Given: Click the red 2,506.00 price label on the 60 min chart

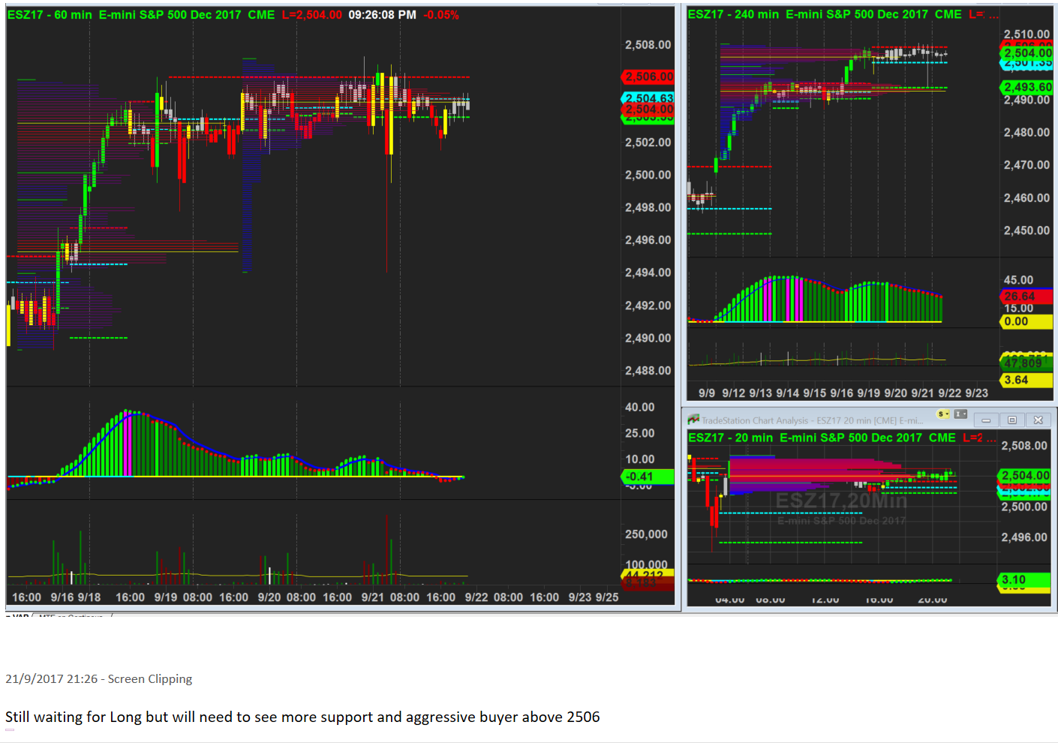Looking at the screenshot, I should (x=648, y=77).
